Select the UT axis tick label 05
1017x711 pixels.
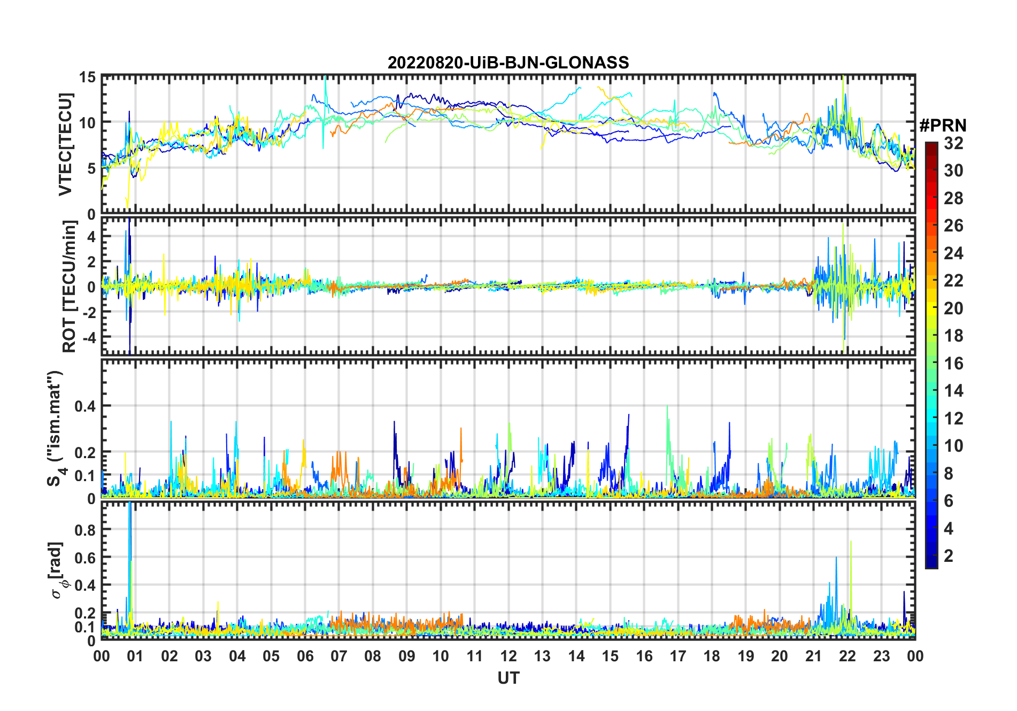coord(271,656)
